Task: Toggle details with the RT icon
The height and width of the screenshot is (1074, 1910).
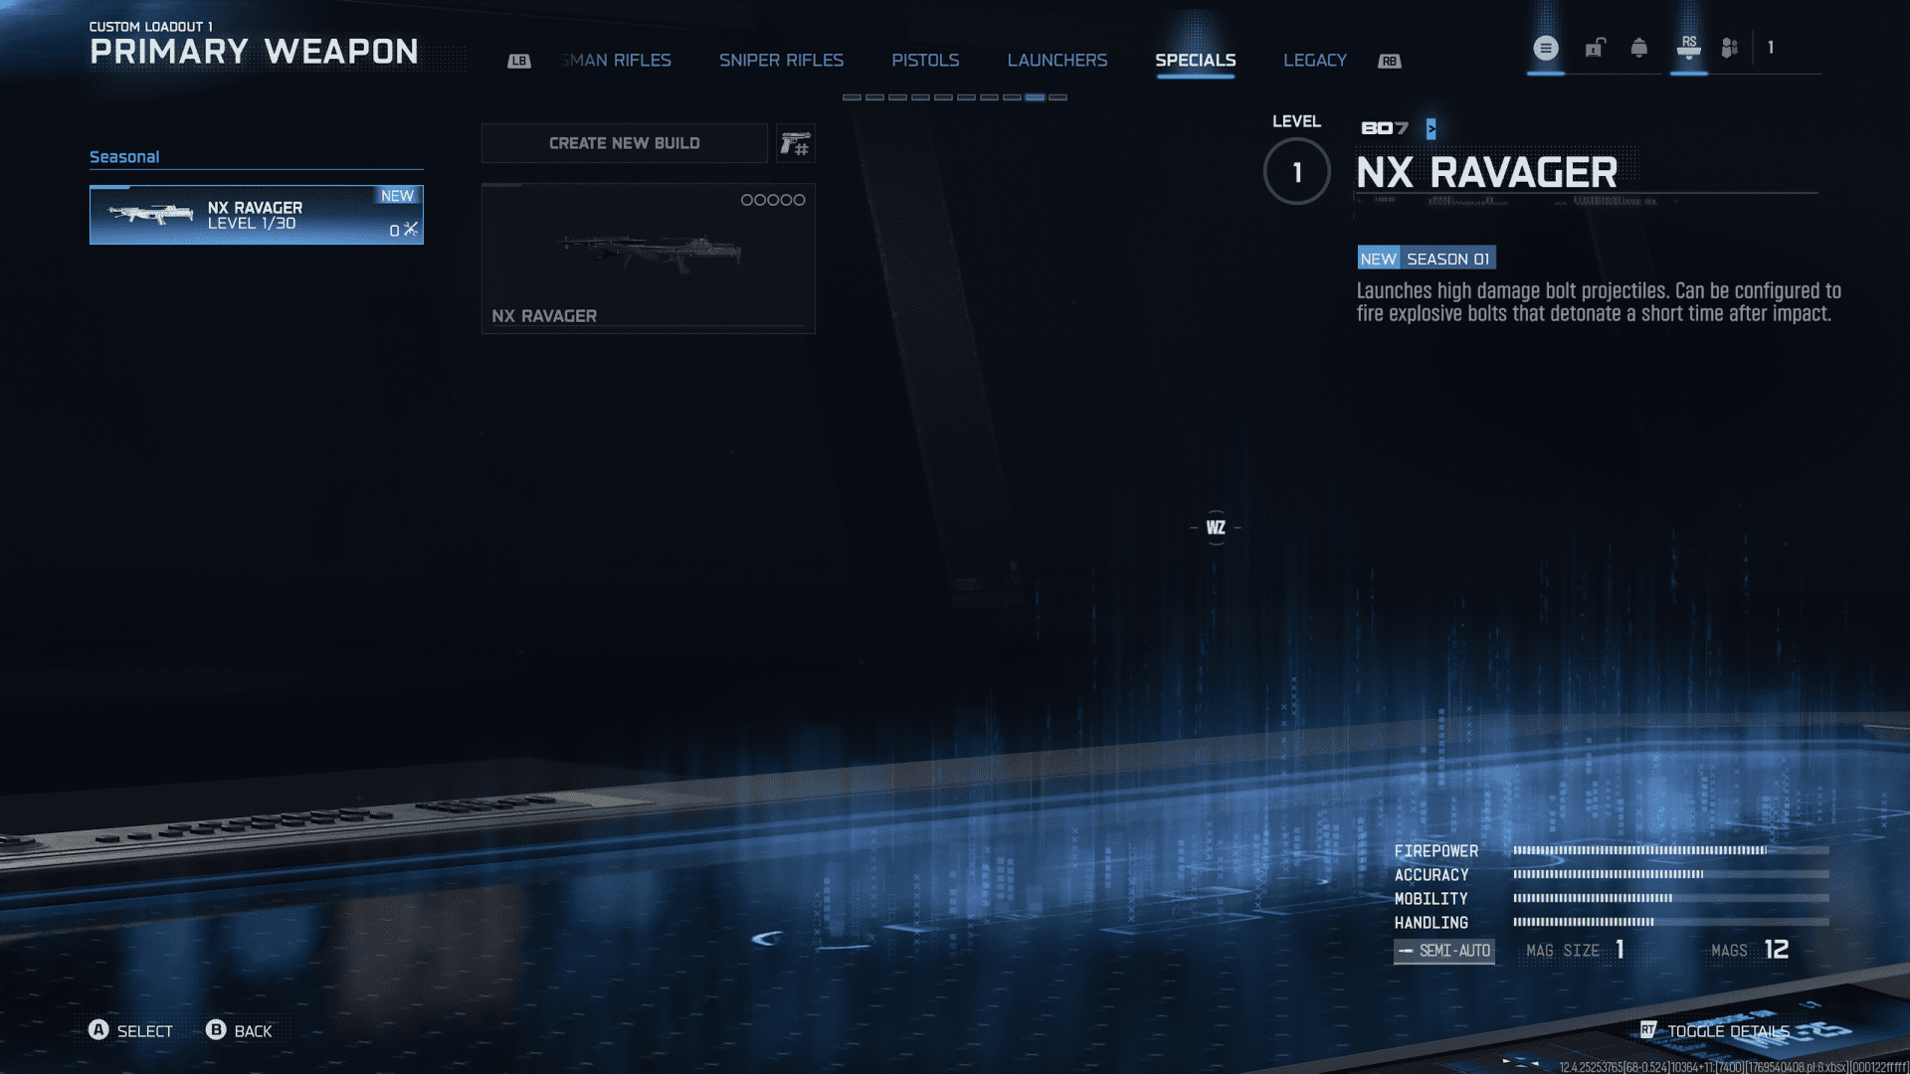Action: 1648,1030
